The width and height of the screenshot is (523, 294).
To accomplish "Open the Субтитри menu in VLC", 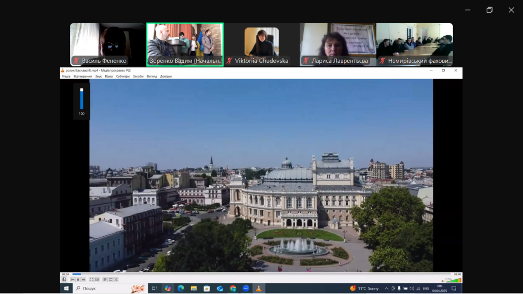I will tap(123, 76).
